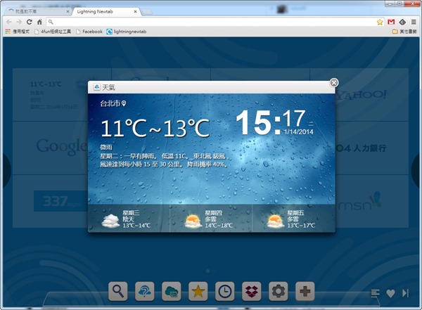Click the browser back arrow
Image resolution: width=422 pixels, height=310 pixels.
9,22
